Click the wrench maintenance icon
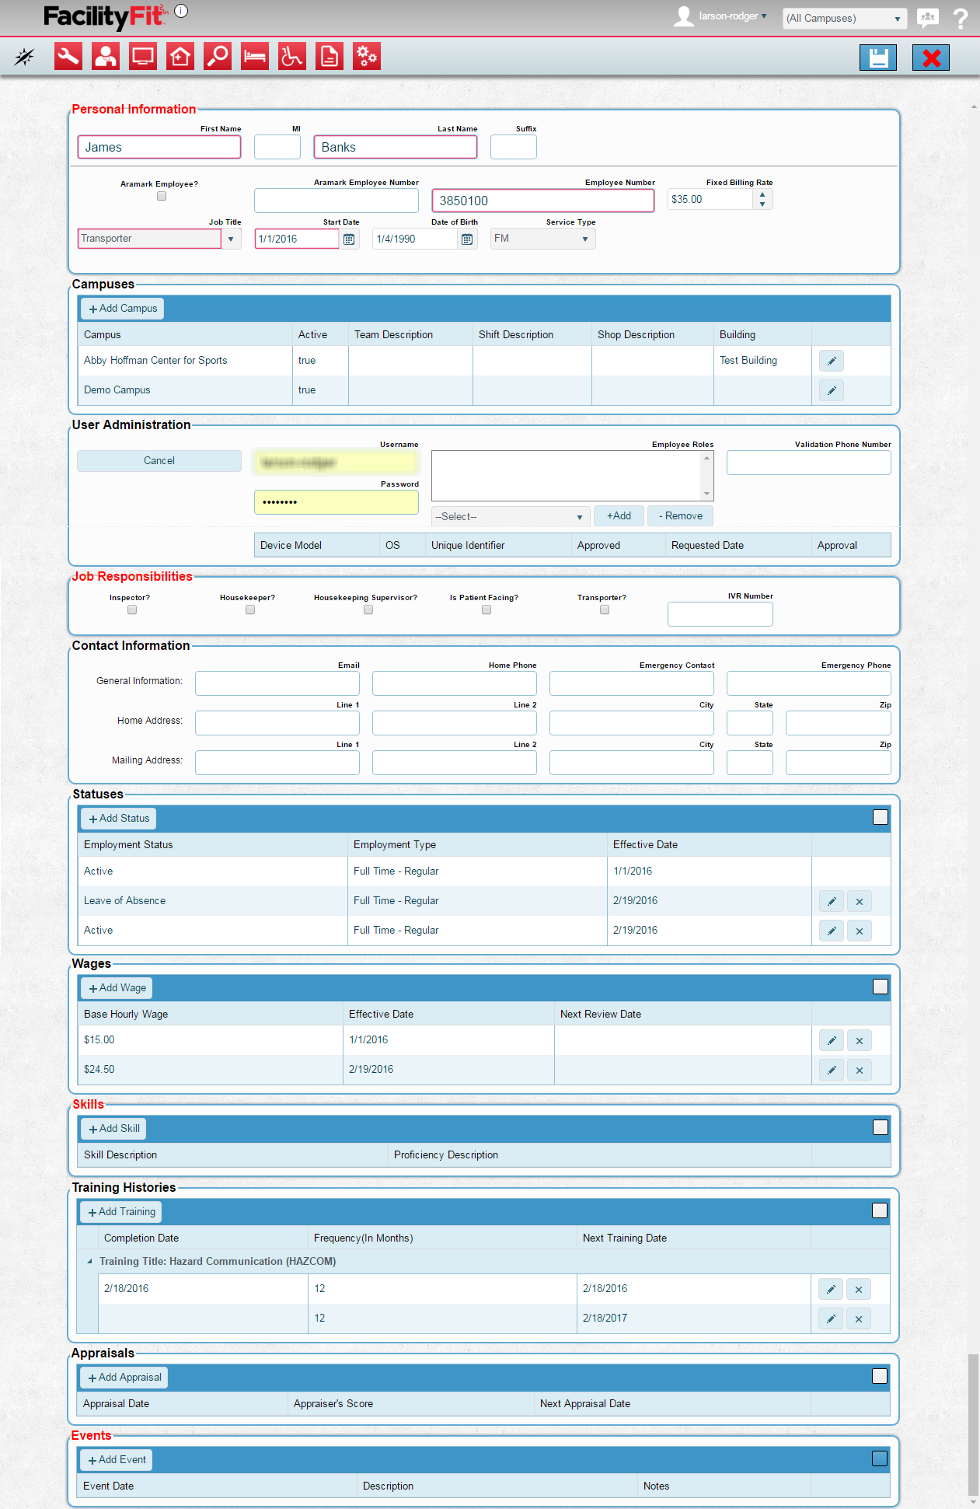Image resolution: width=980 pixels, height=1509 pixels. 68,57
